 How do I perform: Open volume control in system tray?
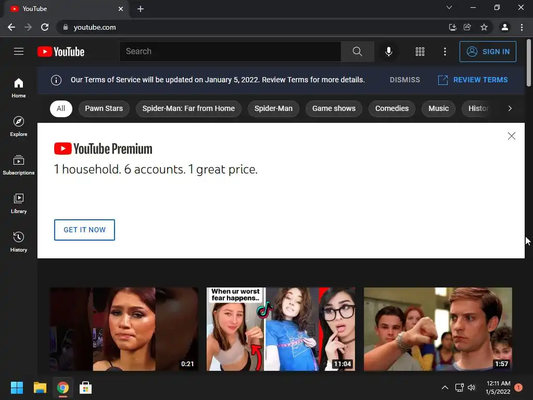472,387
